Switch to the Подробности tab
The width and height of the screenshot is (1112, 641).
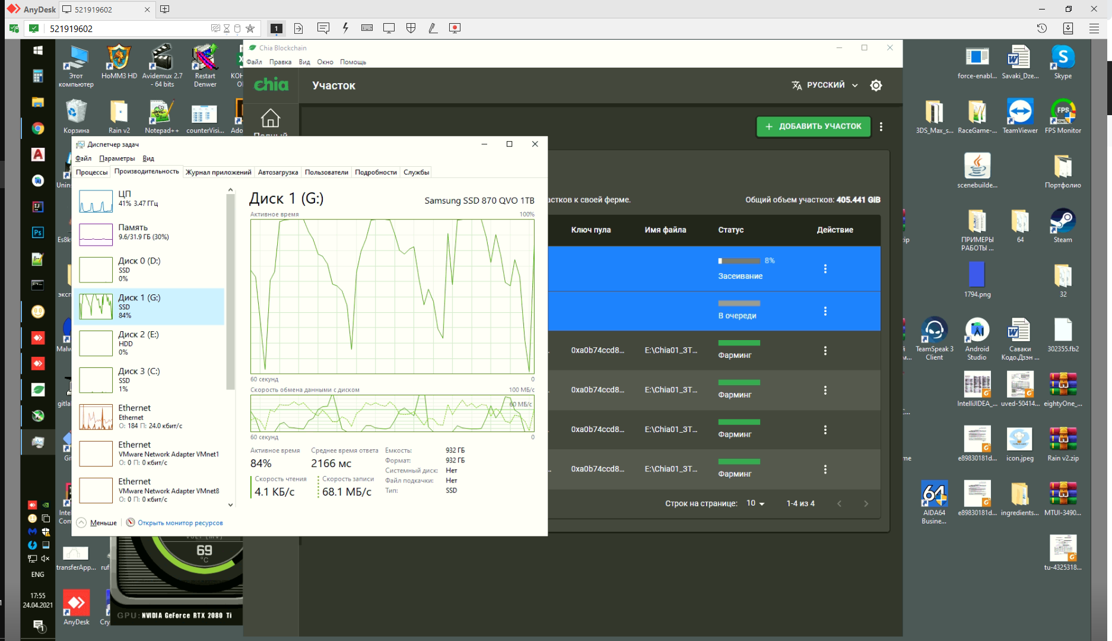376,172
